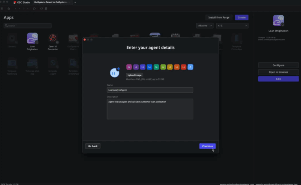The width and height of the screenshot is (301, 185).
Task: Click the Edit button in side panel
Action: [x=278, y=79]
